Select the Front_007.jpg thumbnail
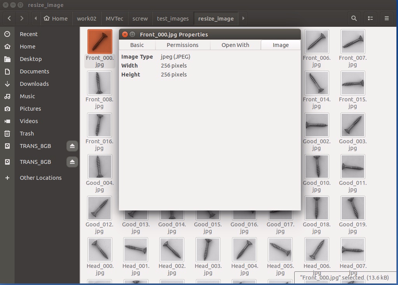398x285 pixels. [353, 42]
